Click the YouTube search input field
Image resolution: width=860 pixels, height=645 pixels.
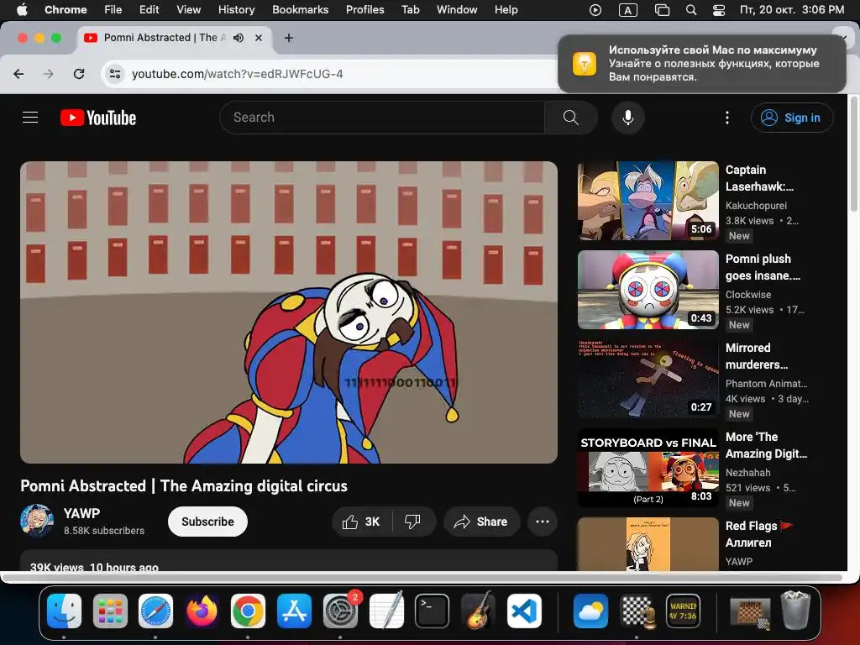(382, 118)
